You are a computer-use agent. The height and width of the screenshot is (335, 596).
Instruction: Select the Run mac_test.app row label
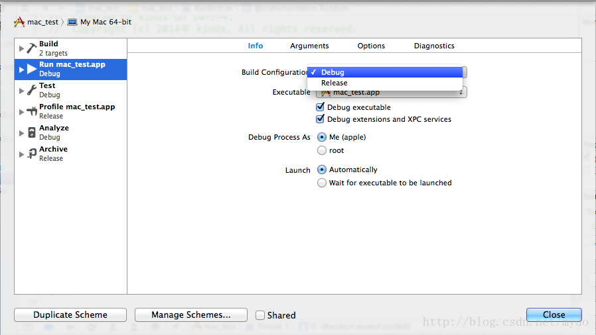tap(72, 64)
